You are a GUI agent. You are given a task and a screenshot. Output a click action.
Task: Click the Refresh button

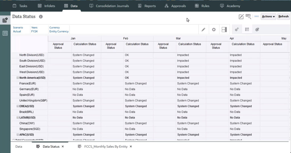pyautogui.click(x=283, y=16)
